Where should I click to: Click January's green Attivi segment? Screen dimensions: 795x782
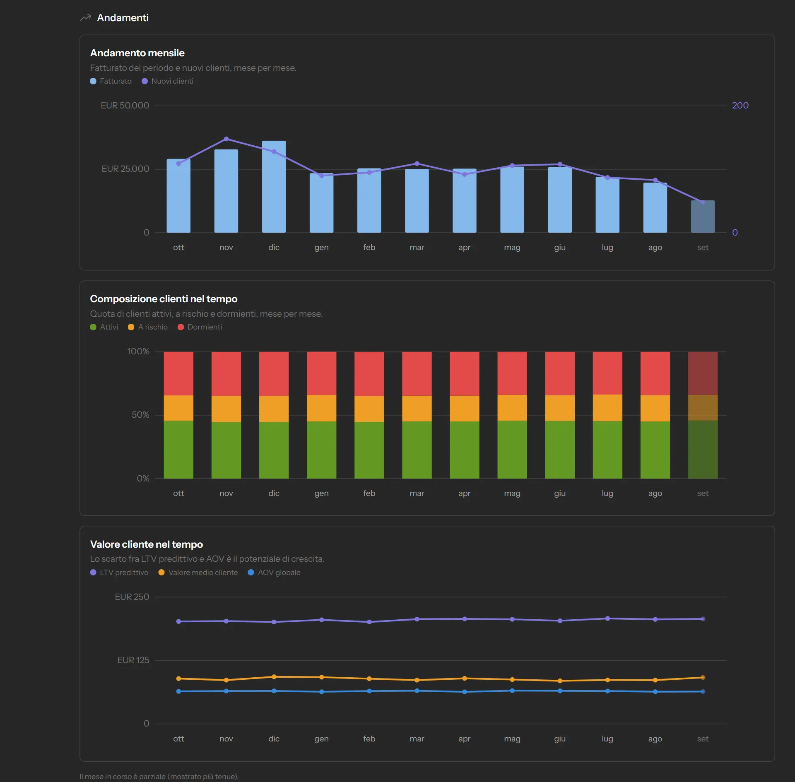click(x=321, y=450)
